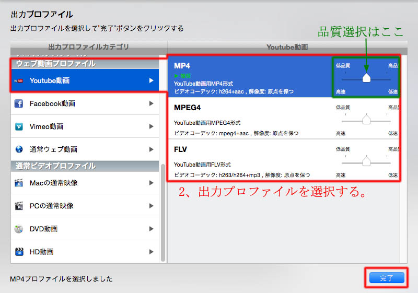Choose the FLV output profile
The image size is (418, 293).
click(284, 160)
